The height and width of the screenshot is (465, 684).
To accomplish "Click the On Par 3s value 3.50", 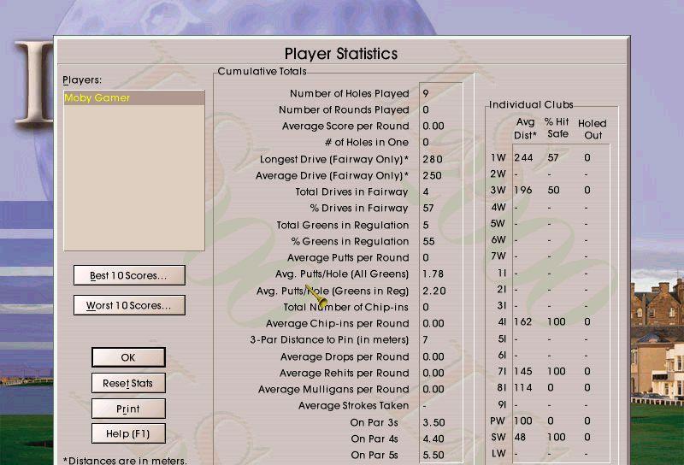I will [x=433, y=422].
